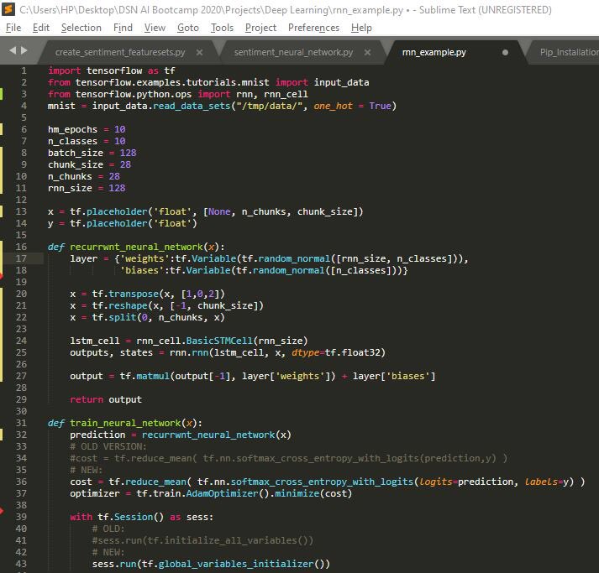This screenshot has height=573, width=599.
Task: Open the Selection menu
Action: (x=81, y=28)
